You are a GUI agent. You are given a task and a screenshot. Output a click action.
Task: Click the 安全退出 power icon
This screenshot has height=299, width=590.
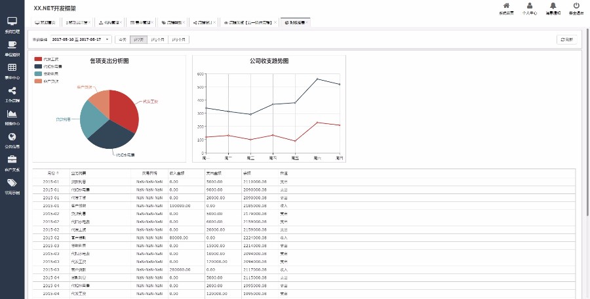click(x=576, y=9)
